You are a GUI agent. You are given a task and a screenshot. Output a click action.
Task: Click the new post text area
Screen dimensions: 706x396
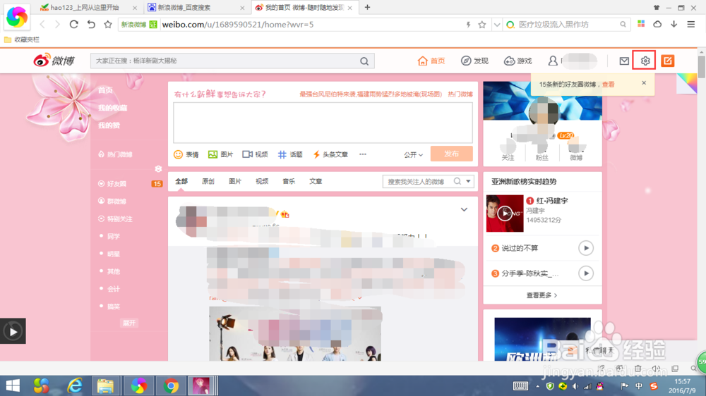(323, 123)
